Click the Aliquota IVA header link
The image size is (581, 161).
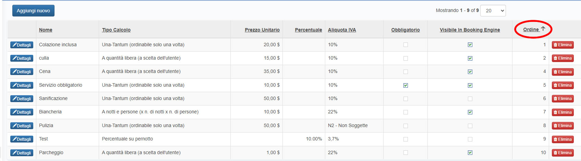342,30
